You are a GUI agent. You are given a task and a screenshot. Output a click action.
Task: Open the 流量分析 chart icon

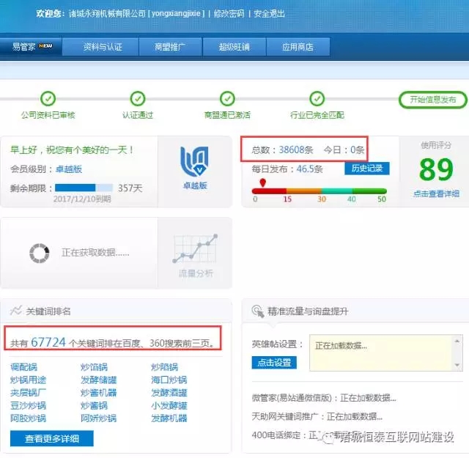point(195,249)
